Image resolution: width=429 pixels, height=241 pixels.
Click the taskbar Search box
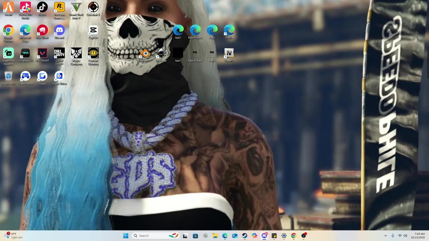156,236
